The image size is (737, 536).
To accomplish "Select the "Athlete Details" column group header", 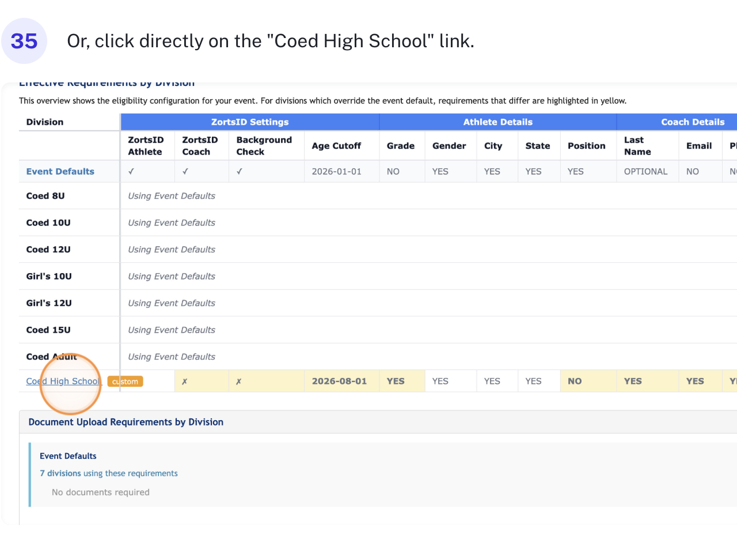I will [497, 122].
